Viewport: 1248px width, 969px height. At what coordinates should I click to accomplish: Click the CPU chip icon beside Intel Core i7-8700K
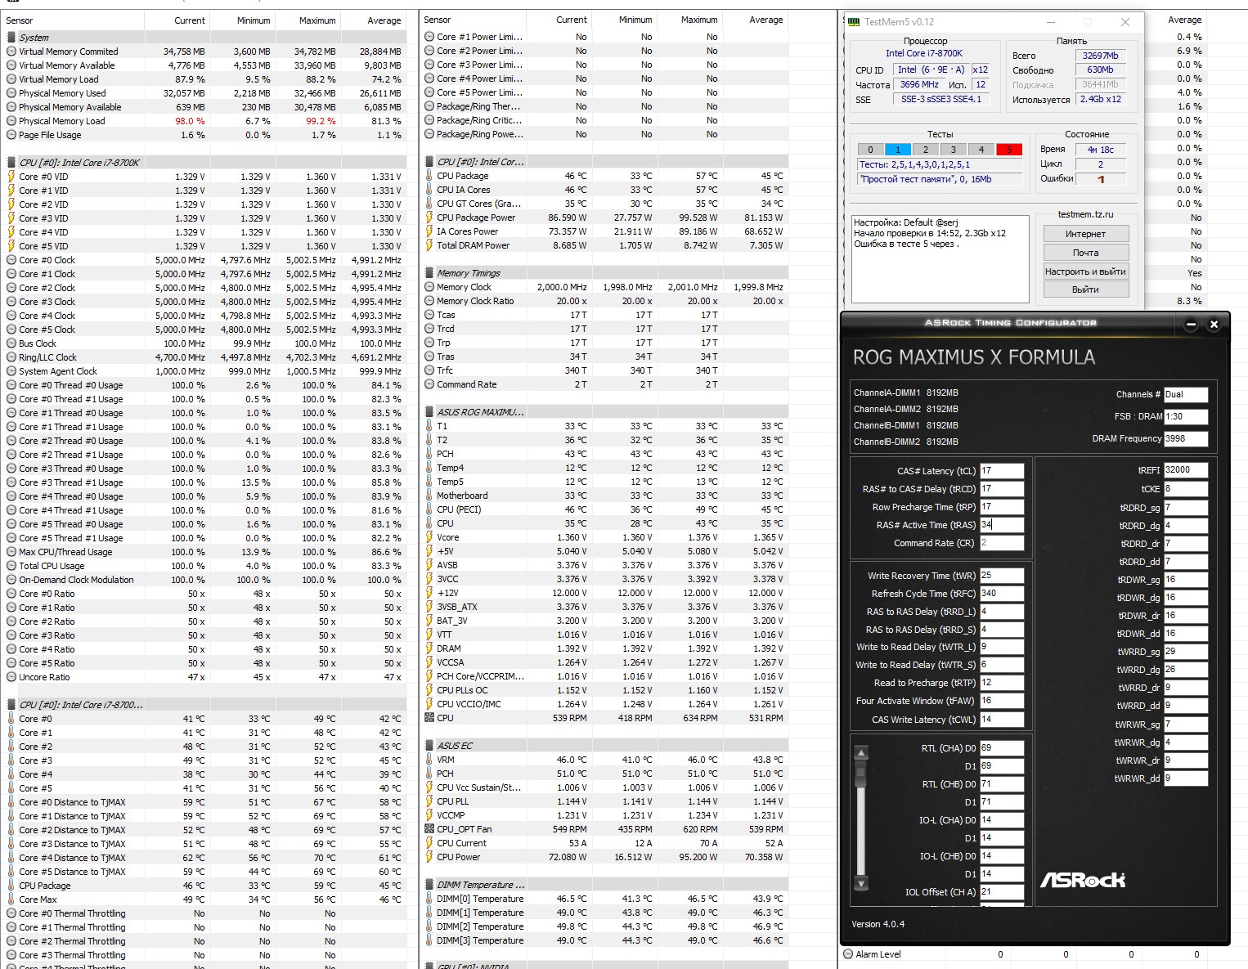[x=11, y=163]
